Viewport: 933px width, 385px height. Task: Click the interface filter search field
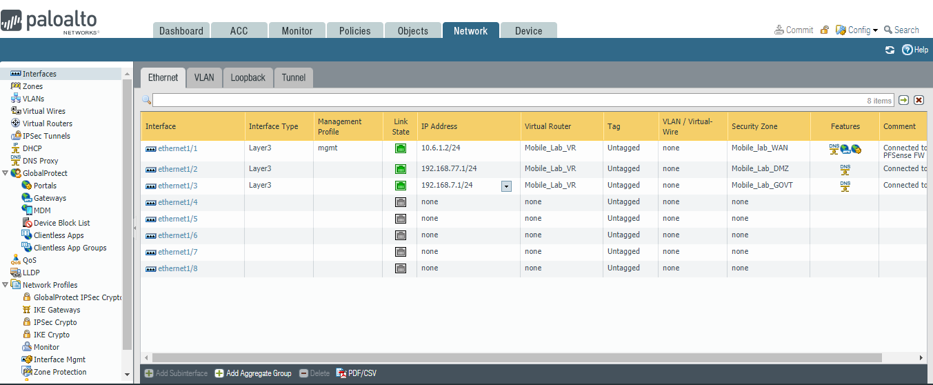523,101
